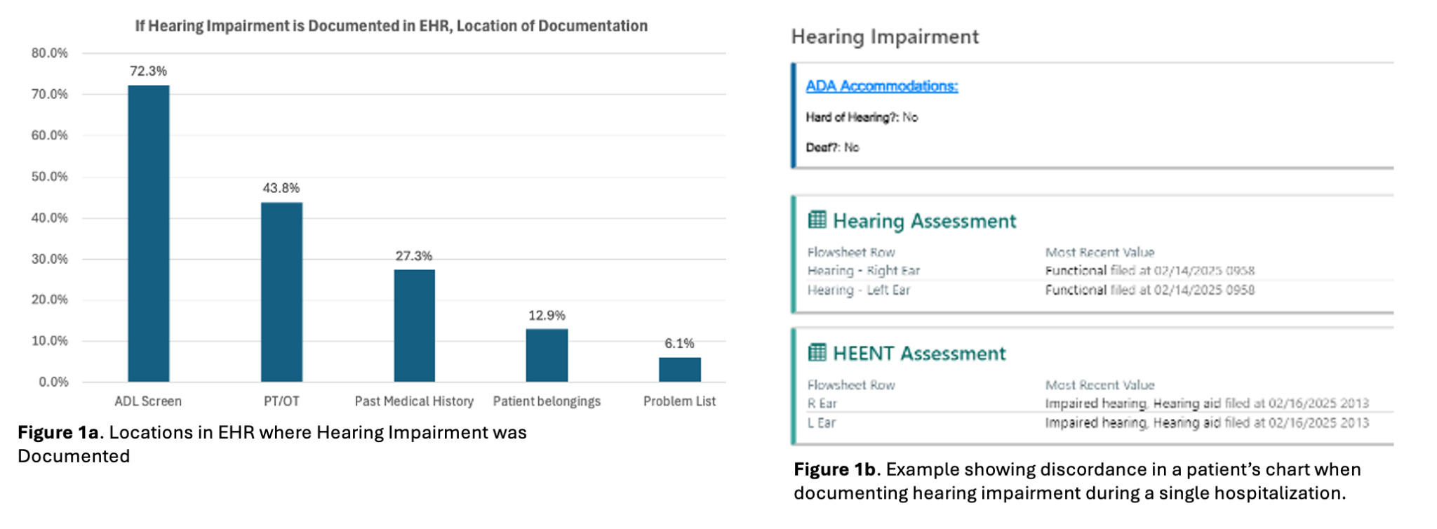Open the ADA Accommodations link
Image resolution: width=1437 pixels, height=529 pixels.
[x=881, y=86]
